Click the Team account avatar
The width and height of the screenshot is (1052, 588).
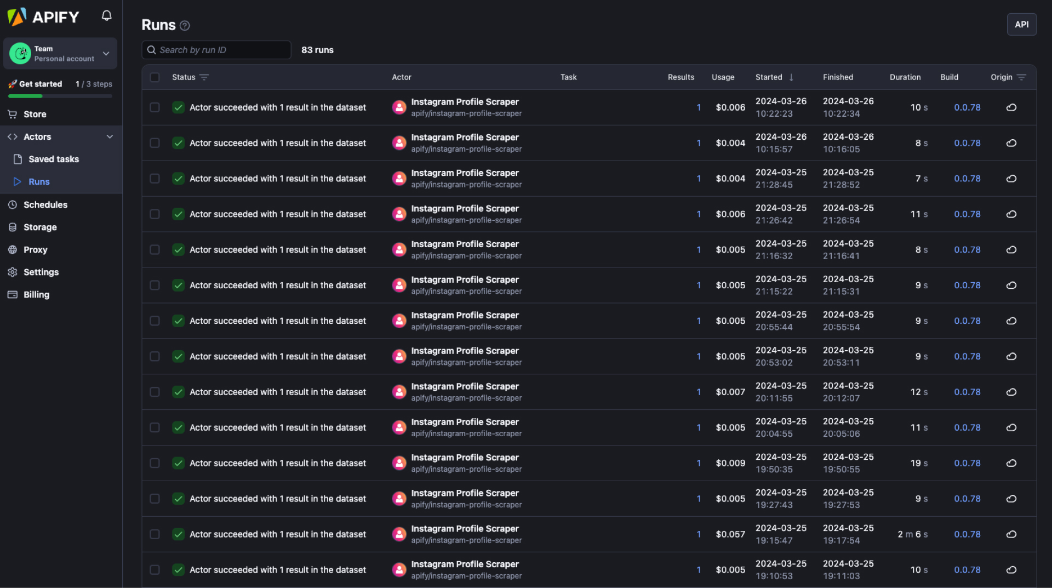[x=20, y=54]
